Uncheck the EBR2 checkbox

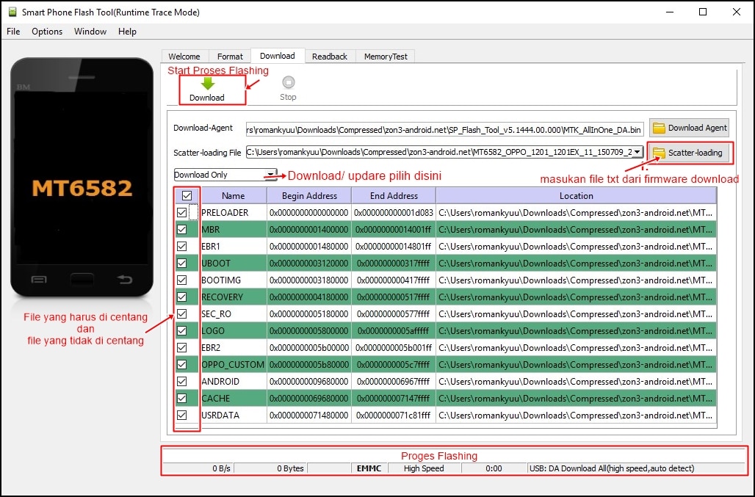[182, 347]
